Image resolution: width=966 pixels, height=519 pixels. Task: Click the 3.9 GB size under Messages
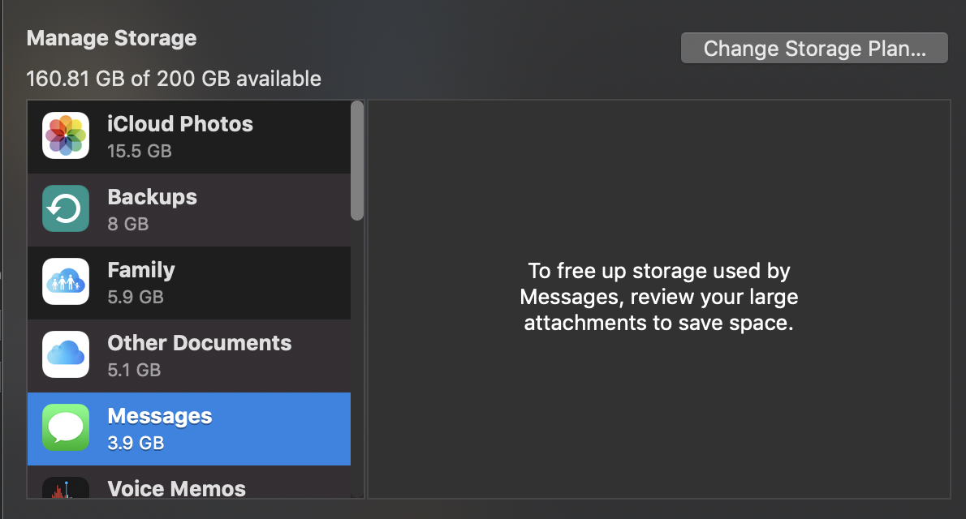tap(136, 443)
